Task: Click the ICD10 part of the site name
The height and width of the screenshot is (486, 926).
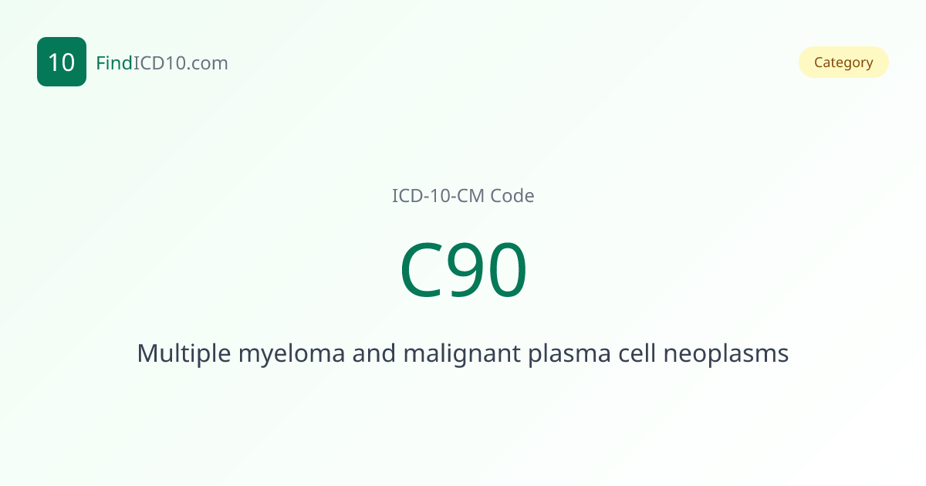Action: tap(159, 63)
